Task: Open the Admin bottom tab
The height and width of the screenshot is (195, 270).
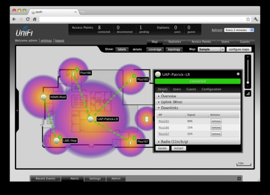Action: [116, 178]
